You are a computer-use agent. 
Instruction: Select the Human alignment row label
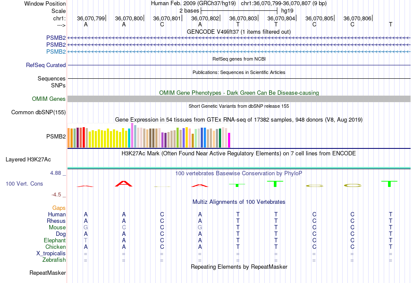pos(57,215)
